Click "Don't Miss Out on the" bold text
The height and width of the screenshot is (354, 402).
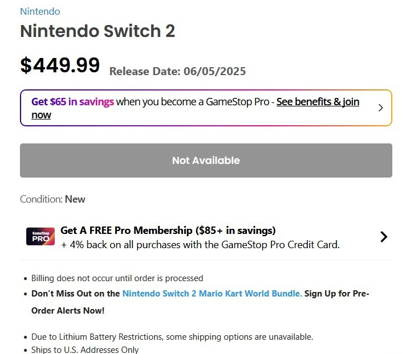point(76,294)
